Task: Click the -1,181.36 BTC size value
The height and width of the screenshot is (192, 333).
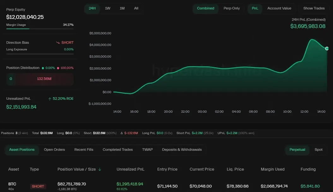Action: pyautogui.click(x=67, y=189)
